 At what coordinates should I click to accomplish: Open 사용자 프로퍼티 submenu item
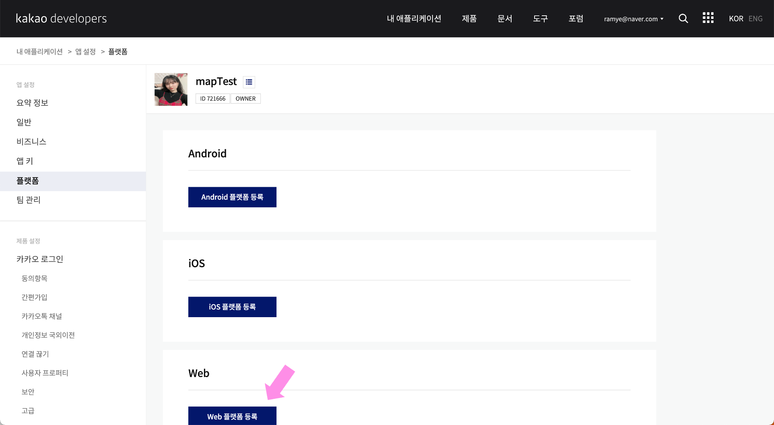point(45,373)
